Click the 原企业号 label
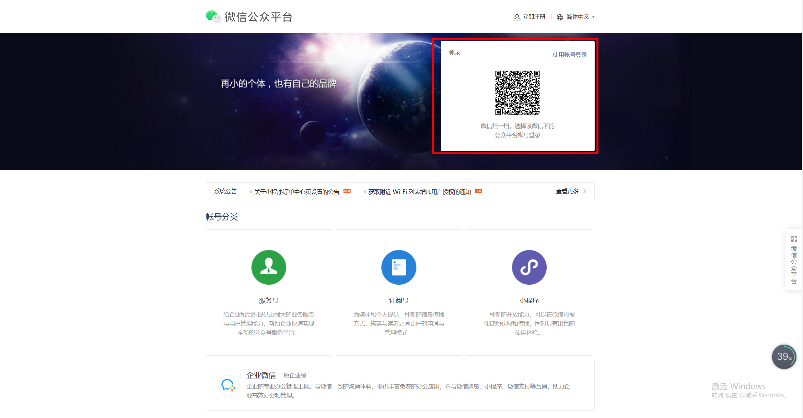 coord(295,376)
